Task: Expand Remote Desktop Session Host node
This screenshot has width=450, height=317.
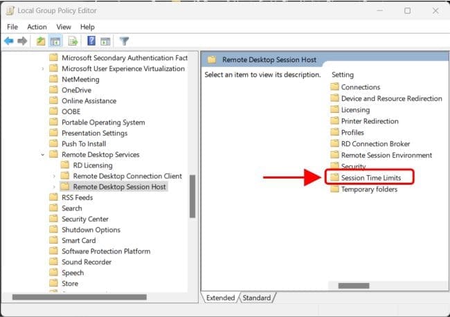Action: 54,187
